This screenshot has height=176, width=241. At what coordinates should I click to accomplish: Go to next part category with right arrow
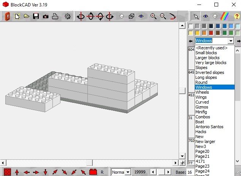(x=239, y=41)
